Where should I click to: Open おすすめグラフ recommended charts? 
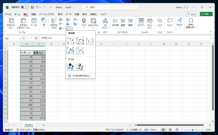pos(54,23)
